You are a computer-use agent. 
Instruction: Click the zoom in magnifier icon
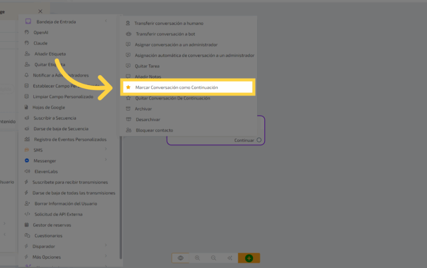pyautogui.click(x=197, y=258)
